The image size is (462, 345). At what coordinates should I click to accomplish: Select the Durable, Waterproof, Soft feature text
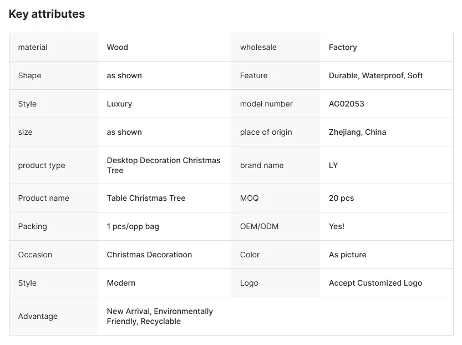tap(375, 75)
